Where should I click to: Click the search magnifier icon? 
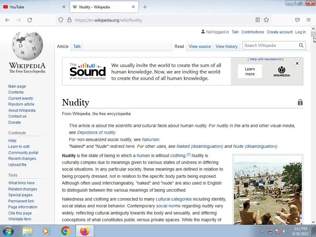[x=301, y=45]
